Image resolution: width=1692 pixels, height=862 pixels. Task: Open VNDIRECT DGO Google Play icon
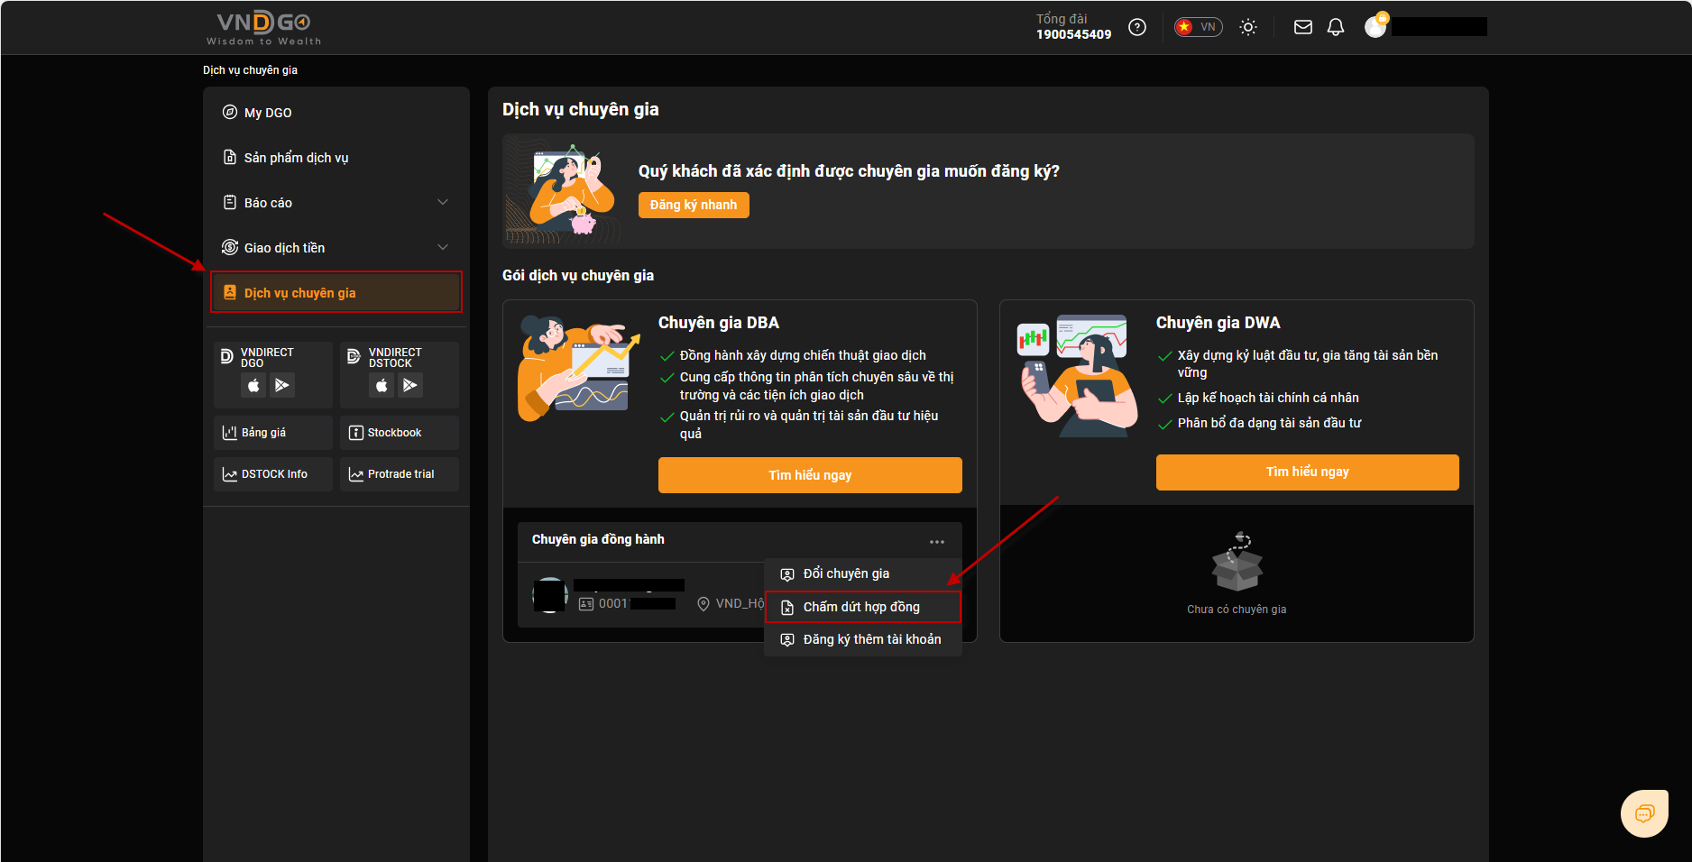coord(282,385)
